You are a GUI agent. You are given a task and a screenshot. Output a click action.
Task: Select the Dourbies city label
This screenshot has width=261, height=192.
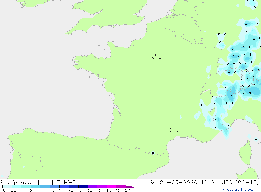[171, 132]
